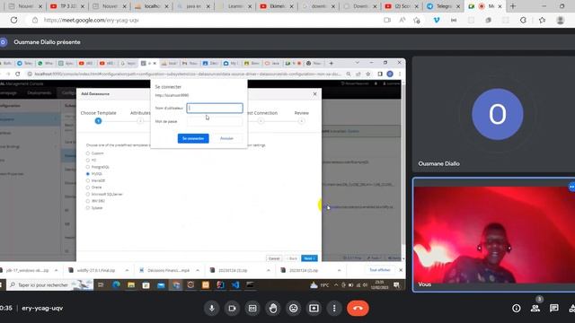The height and width of the screenshot is (323, 575).
Task: Open options on the Vous video tile
Action: click(x=571, y=187)
